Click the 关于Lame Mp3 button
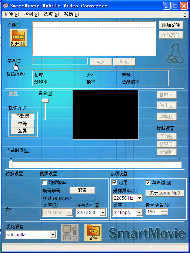 point(165,193)
